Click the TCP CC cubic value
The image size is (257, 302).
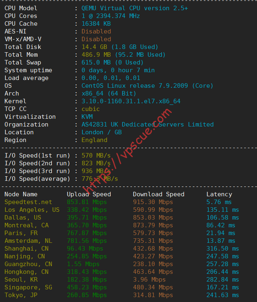91,109
